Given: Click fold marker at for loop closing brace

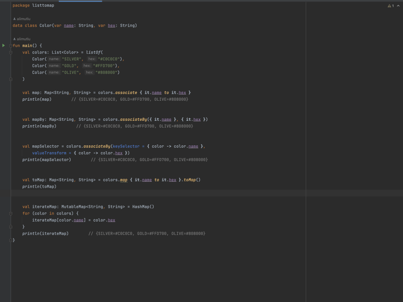Looking at the screenshot, I should 11,227.
